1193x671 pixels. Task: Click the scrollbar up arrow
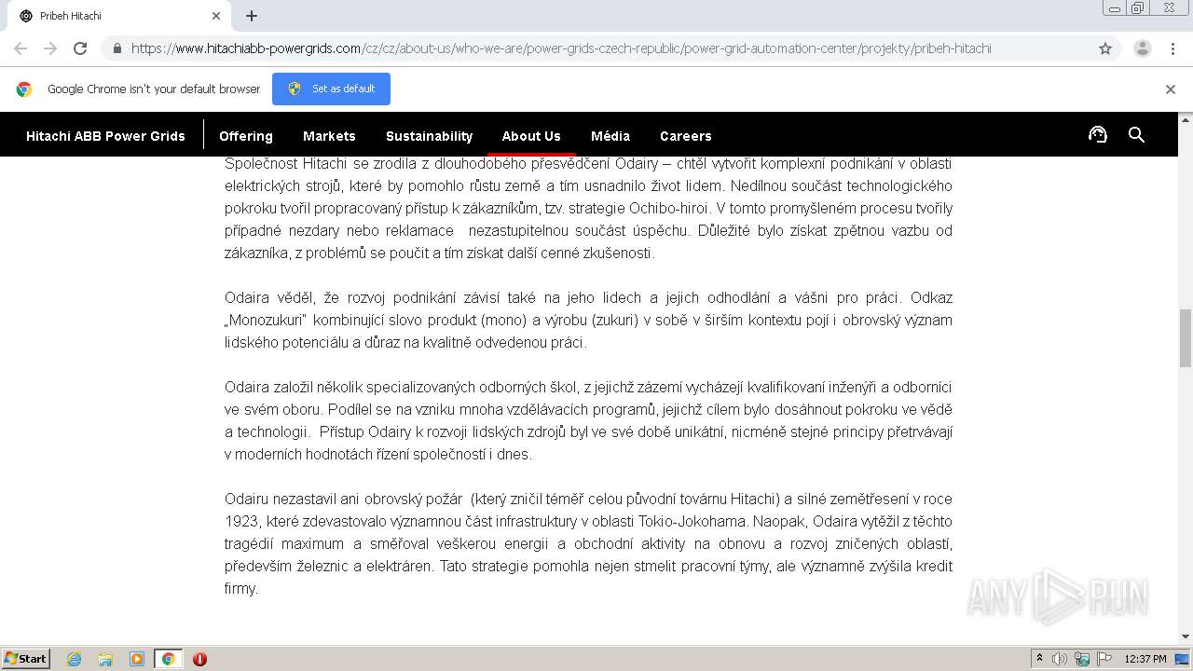[x=1186, y=119]
